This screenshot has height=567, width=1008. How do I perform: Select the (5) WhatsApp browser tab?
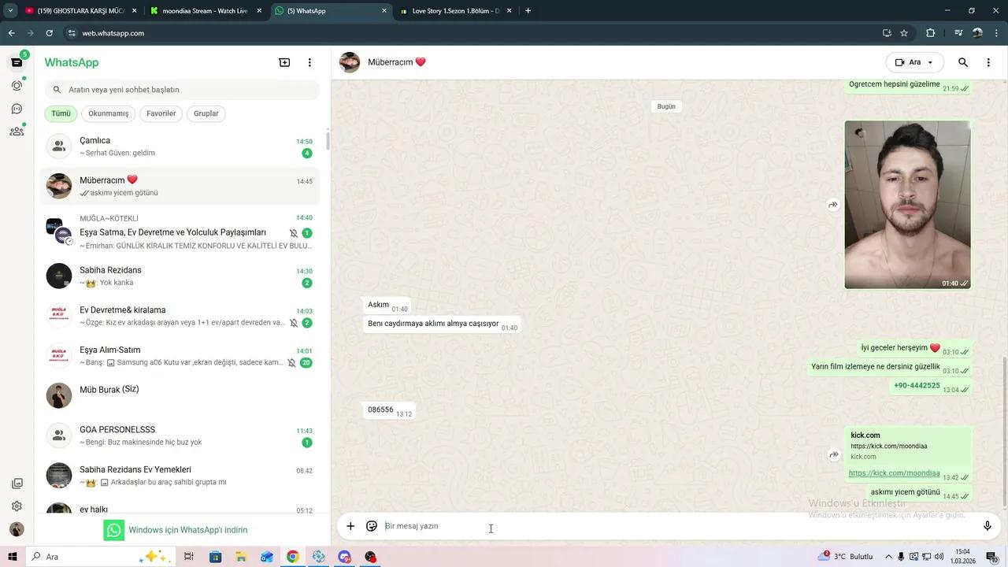click(331, 11)
